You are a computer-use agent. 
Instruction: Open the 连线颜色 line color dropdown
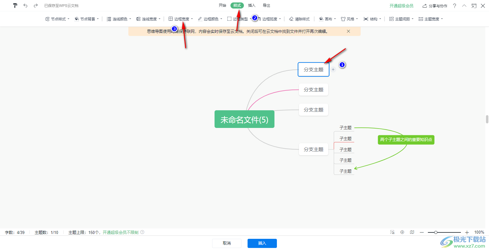119,19
